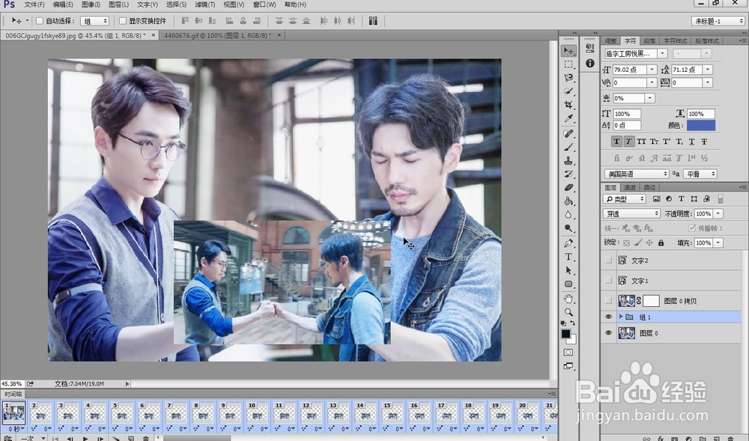
Task: Select the Eraser tool
Action: coord(568,188)
